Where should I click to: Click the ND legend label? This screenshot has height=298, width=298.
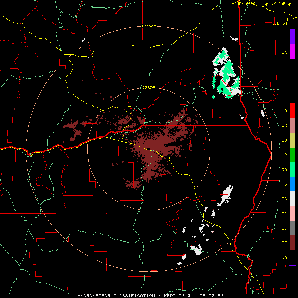(x=284, y=258)
